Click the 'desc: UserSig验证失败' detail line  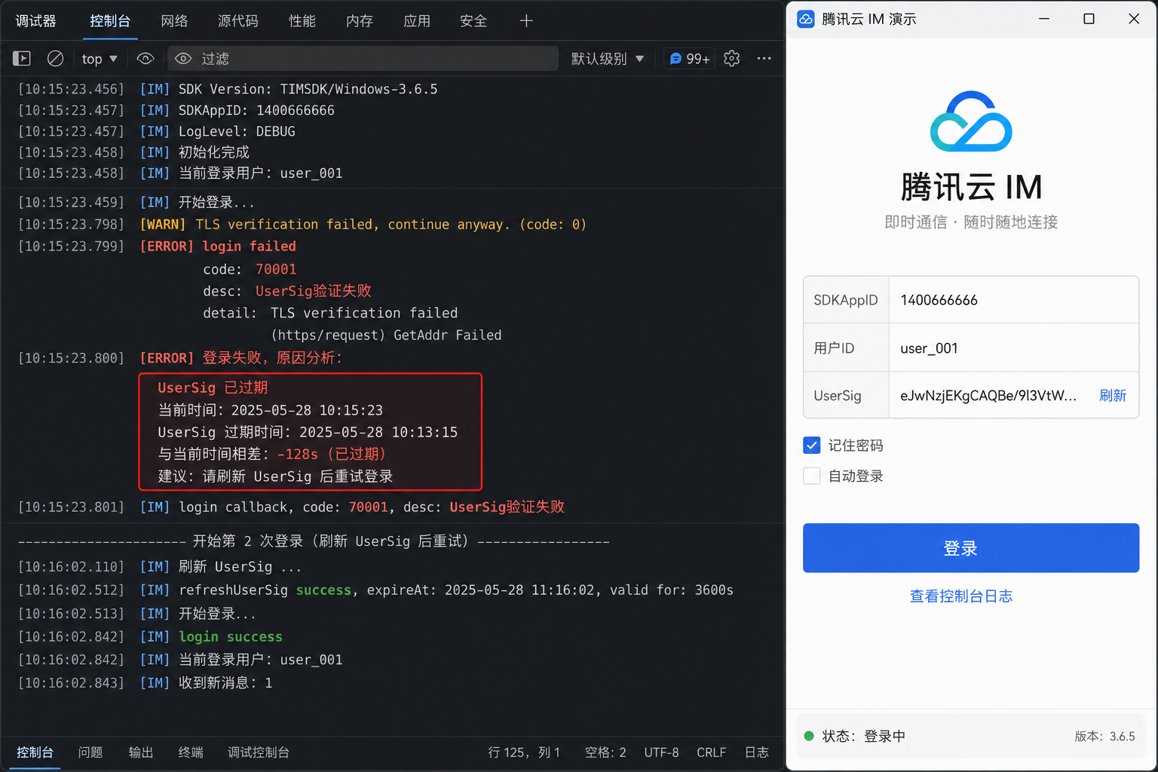[287, 291]
